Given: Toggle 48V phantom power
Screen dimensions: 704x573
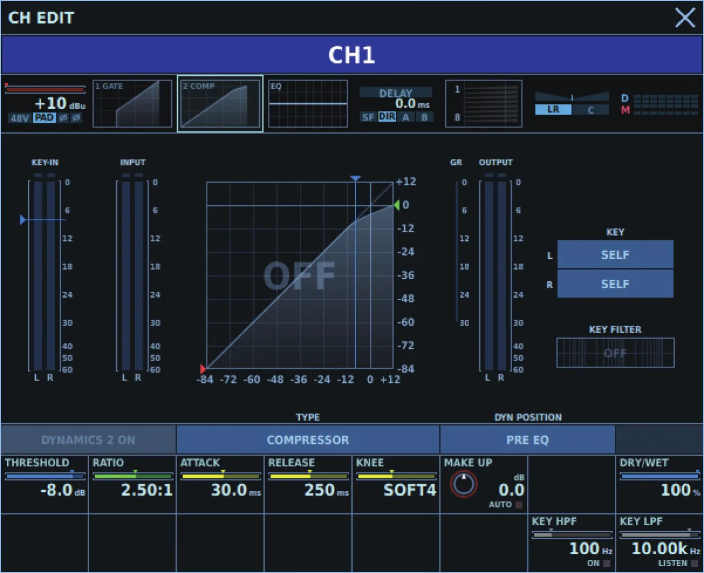Looking at the screenshot, I should click(x=20, y=117).
